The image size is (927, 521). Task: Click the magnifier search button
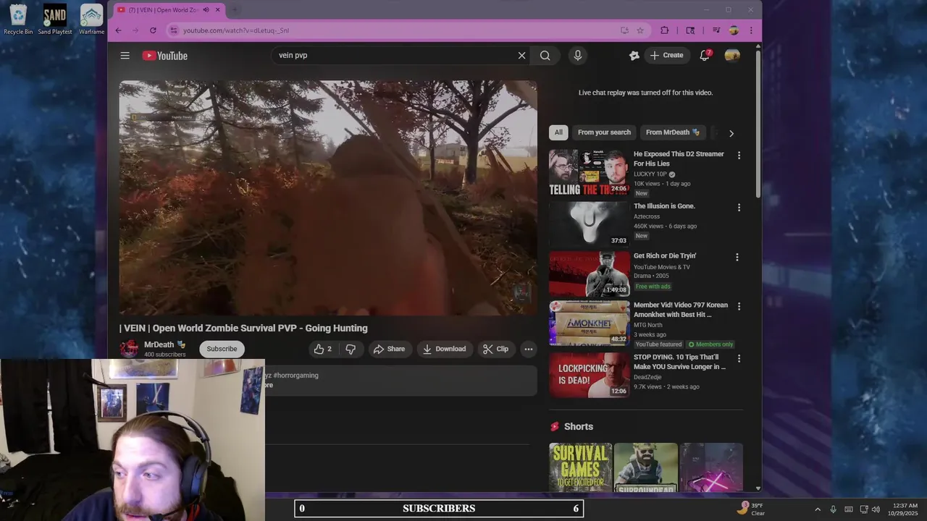(545, 56)
